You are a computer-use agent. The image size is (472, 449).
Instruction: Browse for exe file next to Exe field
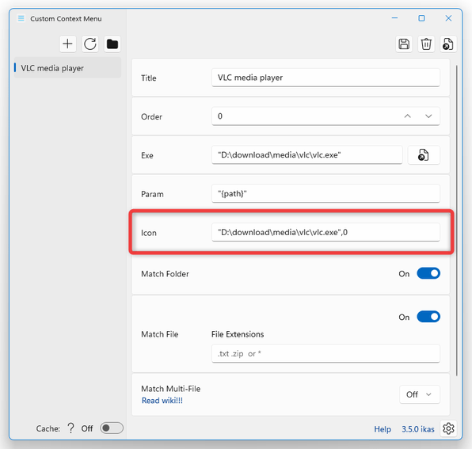[x=424, y=155]
